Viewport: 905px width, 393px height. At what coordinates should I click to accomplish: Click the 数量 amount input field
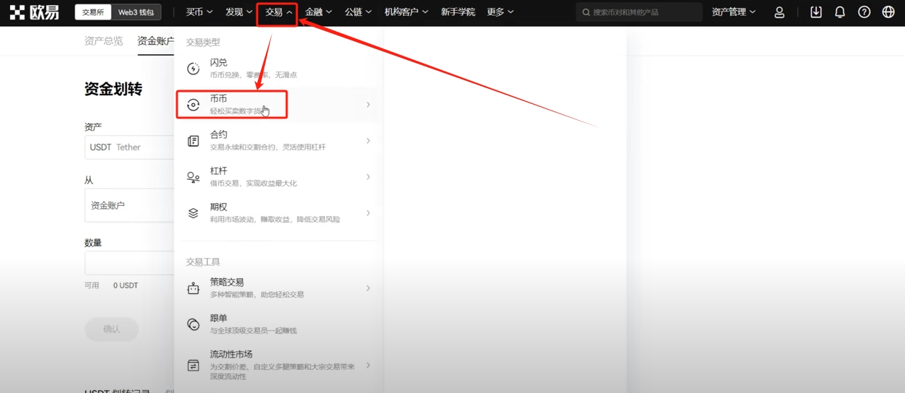(129, 263)
